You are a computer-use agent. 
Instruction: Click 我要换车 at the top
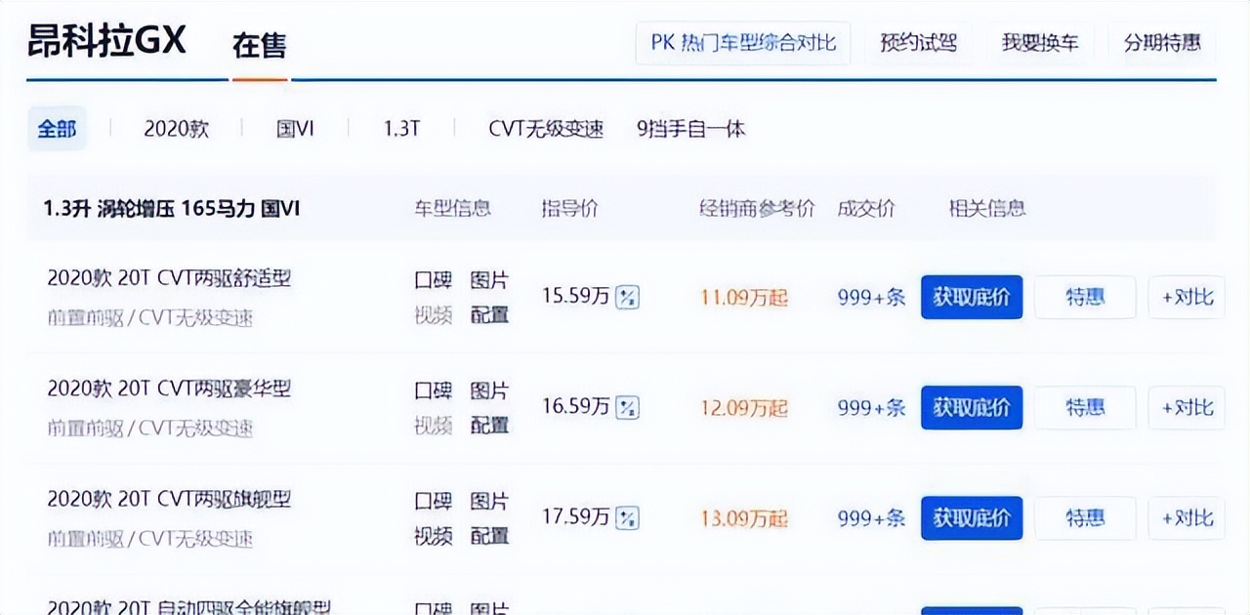point(1041,43)
